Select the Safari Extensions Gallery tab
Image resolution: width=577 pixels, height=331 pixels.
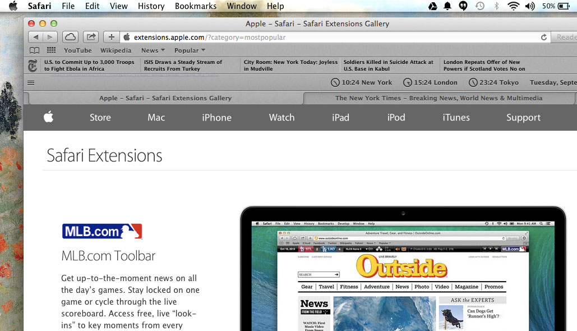tap(165, 98)
